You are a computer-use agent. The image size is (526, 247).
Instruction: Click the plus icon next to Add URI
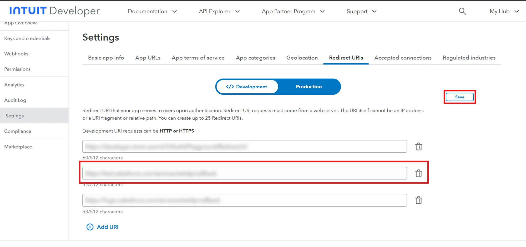(x=90, y=227)
